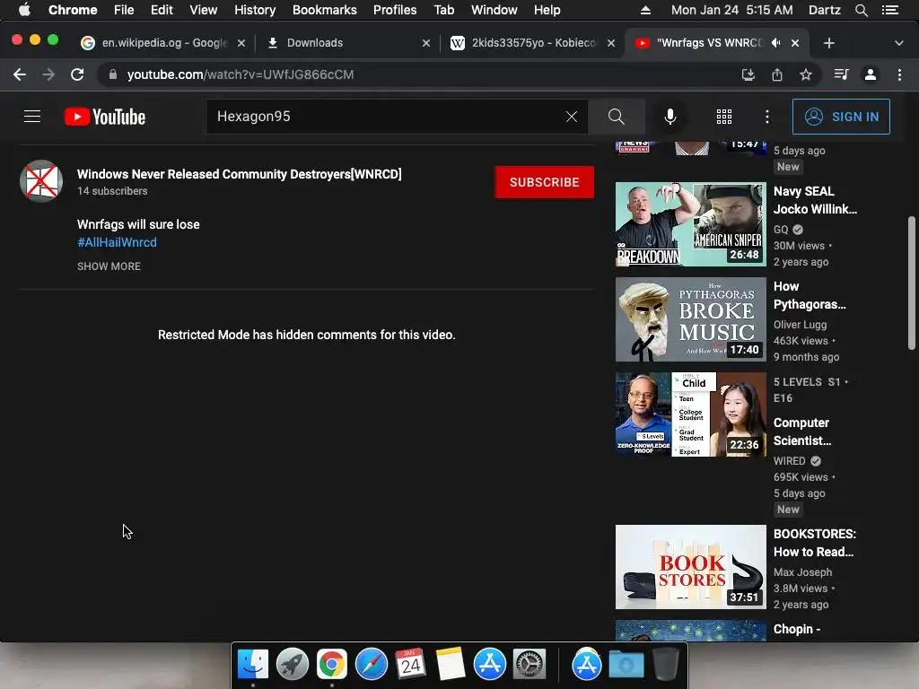The height and width of the screenshot is (689, 919).
Task: Open the Windows Never Released Community Destroyers channel name
Action: click(239, 174)
